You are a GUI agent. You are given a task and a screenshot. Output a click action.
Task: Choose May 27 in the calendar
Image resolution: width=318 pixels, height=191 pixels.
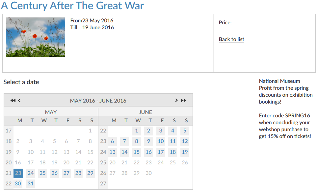[66, 173]
